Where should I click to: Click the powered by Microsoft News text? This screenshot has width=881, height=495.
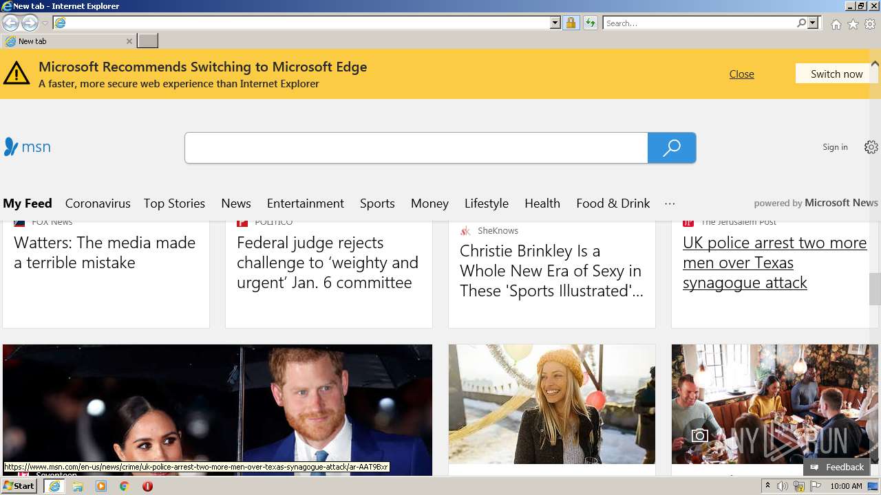coord(816,203)
